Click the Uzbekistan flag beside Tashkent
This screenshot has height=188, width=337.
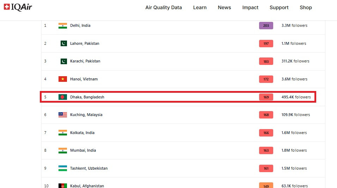pos(62,168)
